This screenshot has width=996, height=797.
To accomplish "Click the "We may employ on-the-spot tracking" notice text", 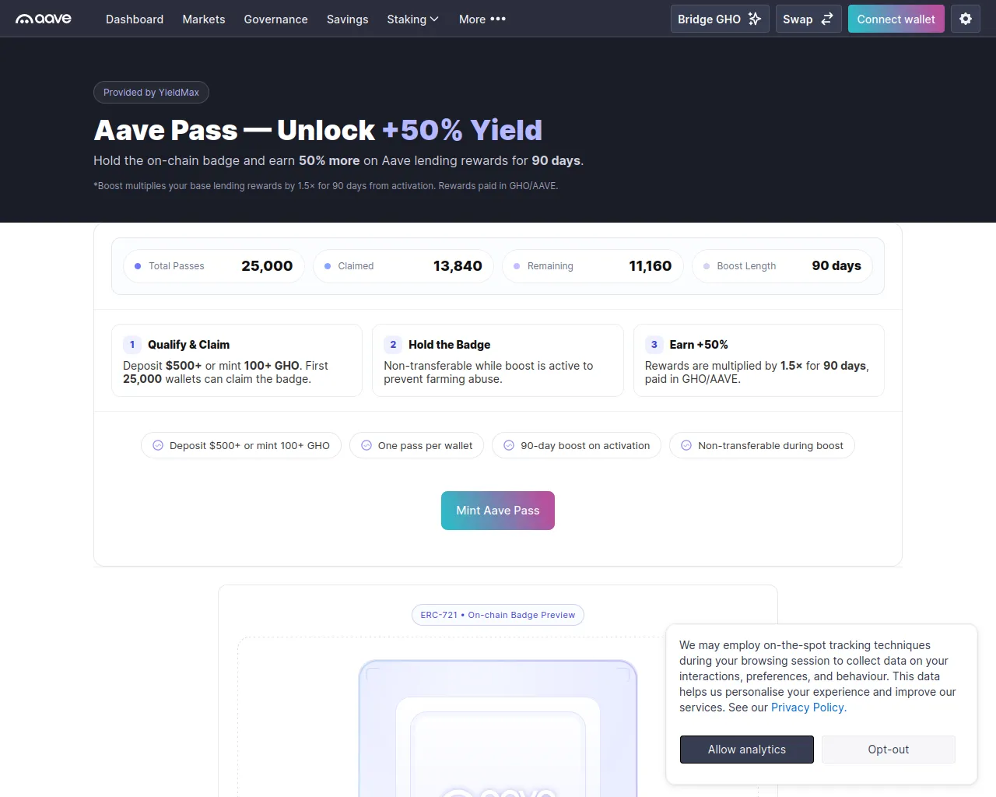I will coord(818,676).
